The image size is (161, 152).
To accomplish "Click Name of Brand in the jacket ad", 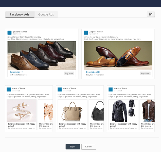I will [x=120, y=89].
